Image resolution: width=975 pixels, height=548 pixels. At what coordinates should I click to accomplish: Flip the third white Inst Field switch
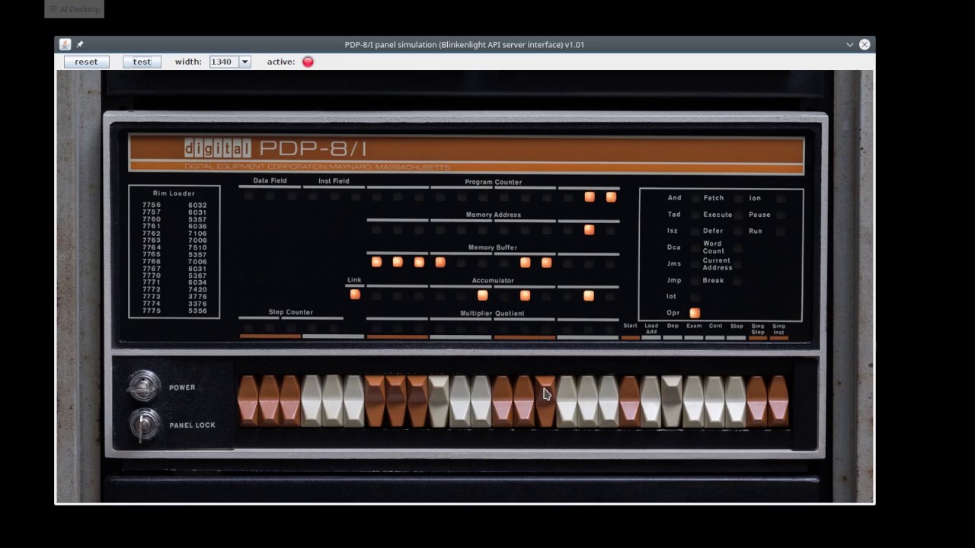pyautogui.click(x=354, y=400)
